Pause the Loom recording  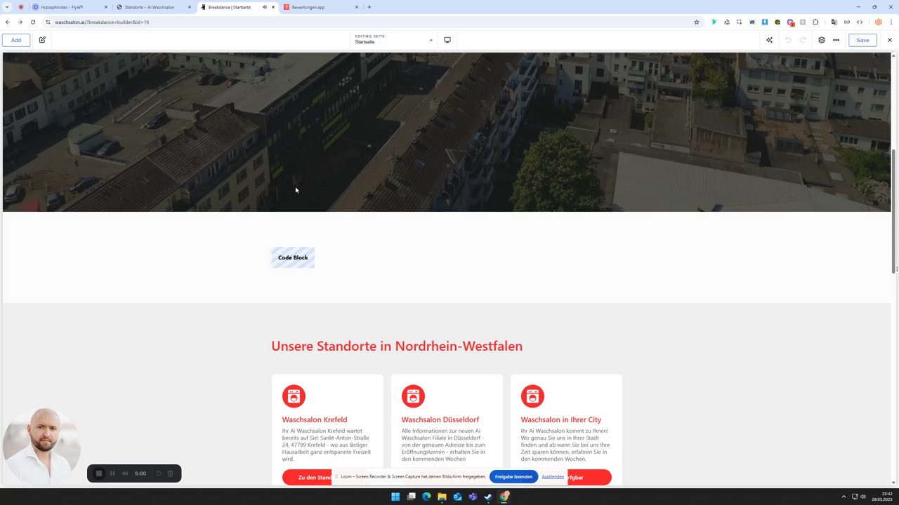tap(112, 473)
